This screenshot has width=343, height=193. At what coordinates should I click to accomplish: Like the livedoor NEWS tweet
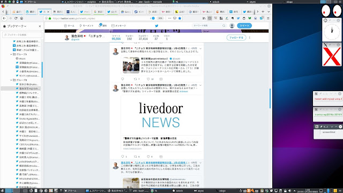pos(148,157)
